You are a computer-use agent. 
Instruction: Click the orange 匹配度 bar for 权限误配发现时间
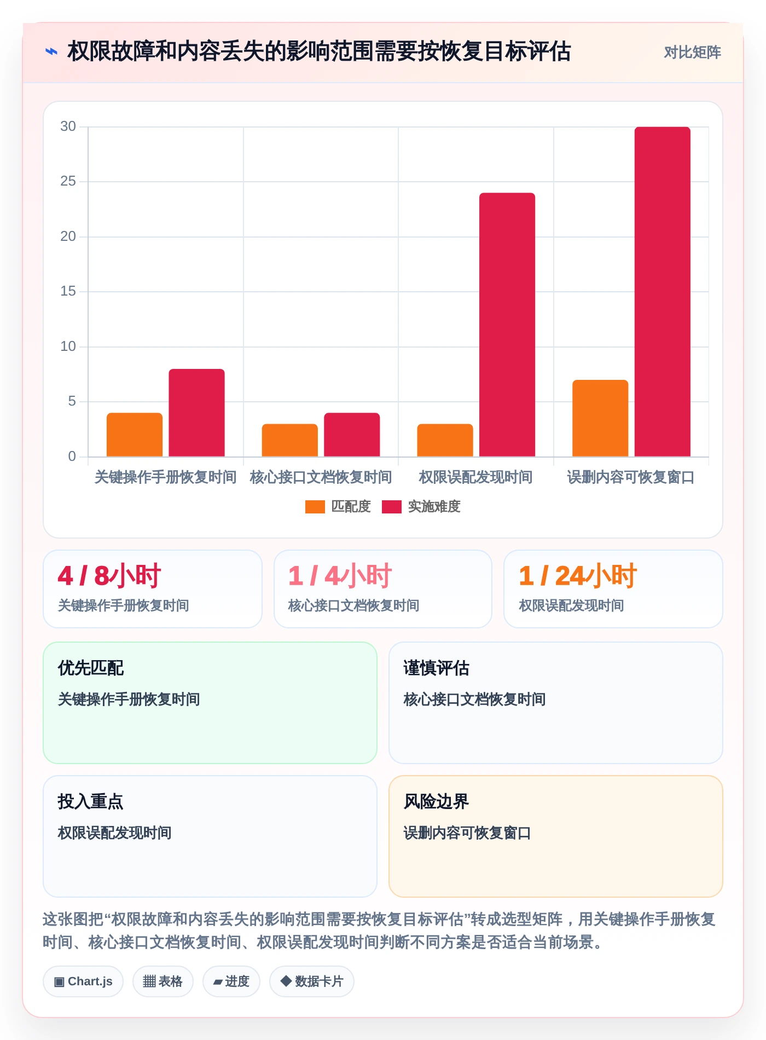[x=445, y=440]
